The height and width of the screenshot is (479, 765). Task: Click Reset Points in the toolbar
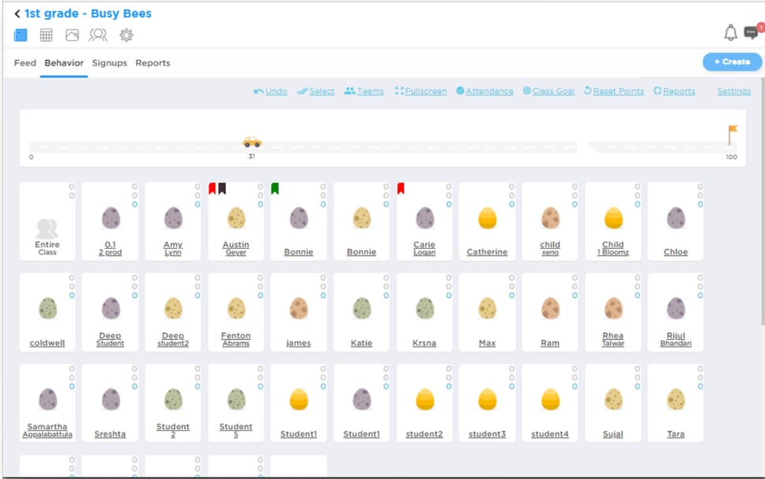point(613,92)
